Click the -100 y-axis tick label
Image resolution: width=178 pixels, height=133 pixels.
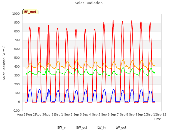click(16, 111)
